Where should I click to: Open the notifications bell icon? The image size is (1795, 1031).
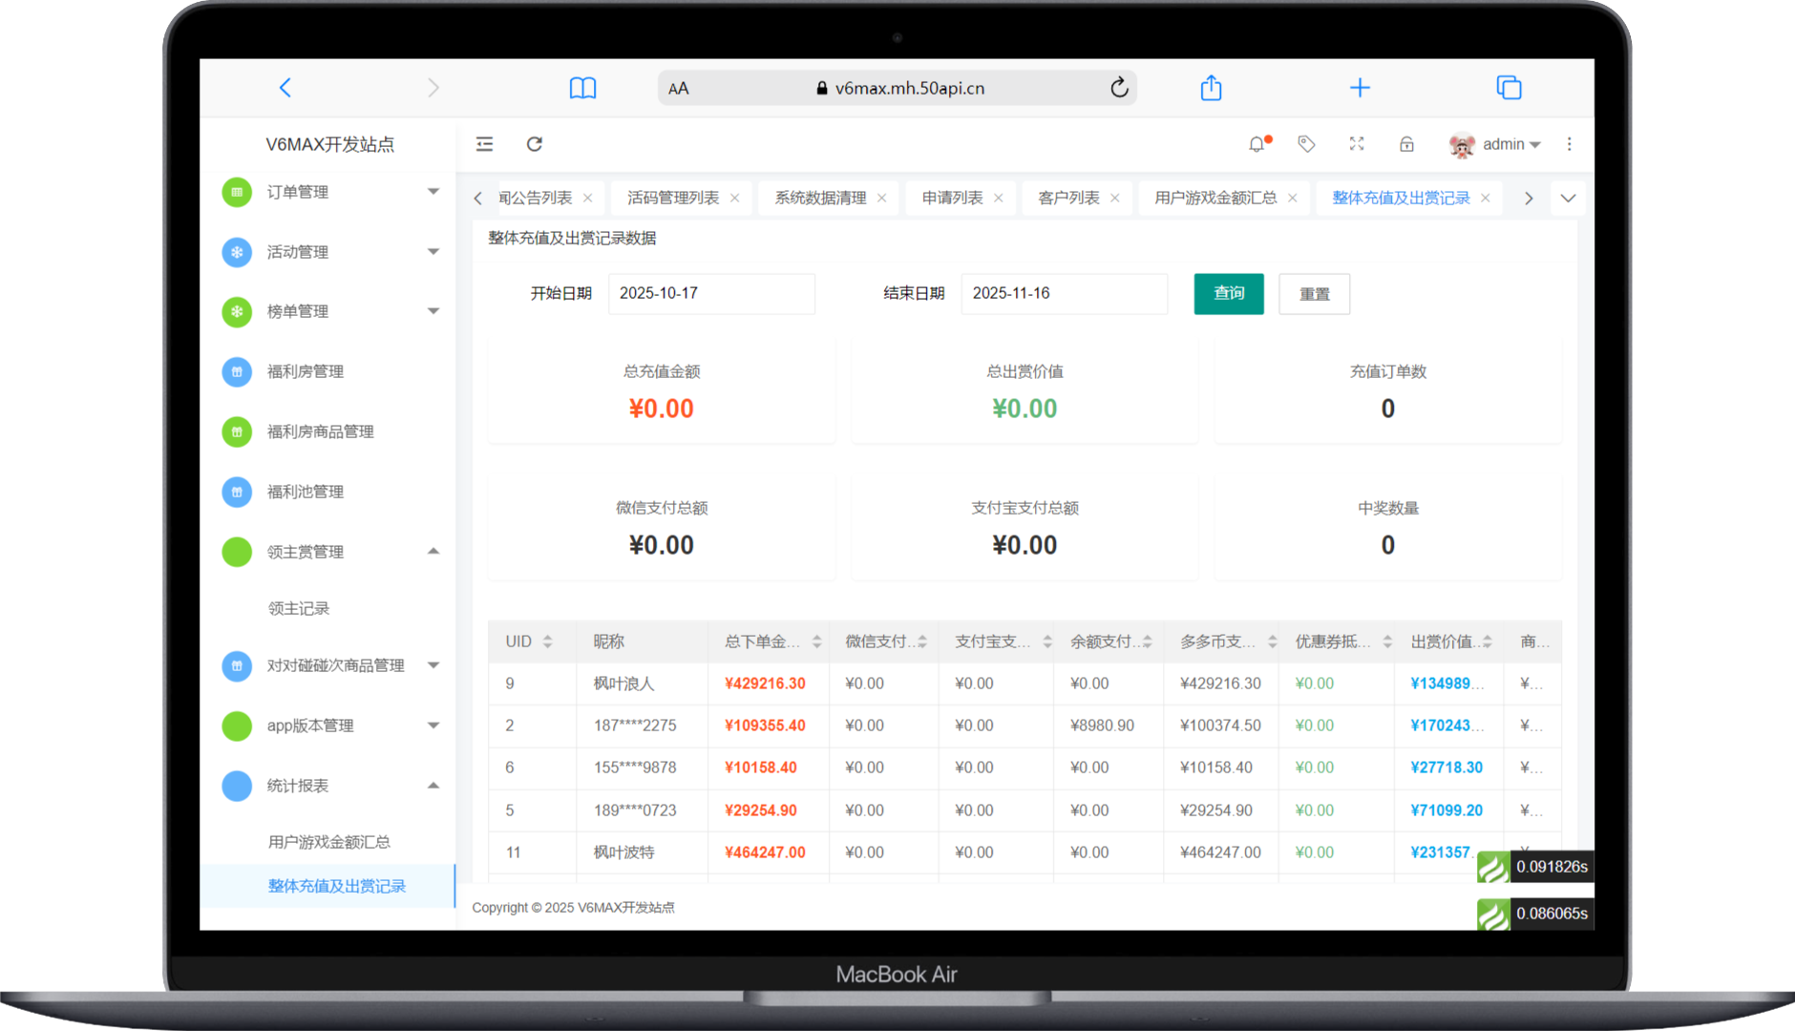click(1256, 144)
